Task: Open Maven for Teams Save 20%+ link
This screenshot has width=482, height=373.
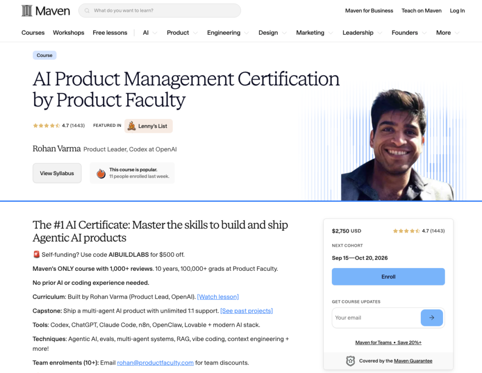Action: 388,342
